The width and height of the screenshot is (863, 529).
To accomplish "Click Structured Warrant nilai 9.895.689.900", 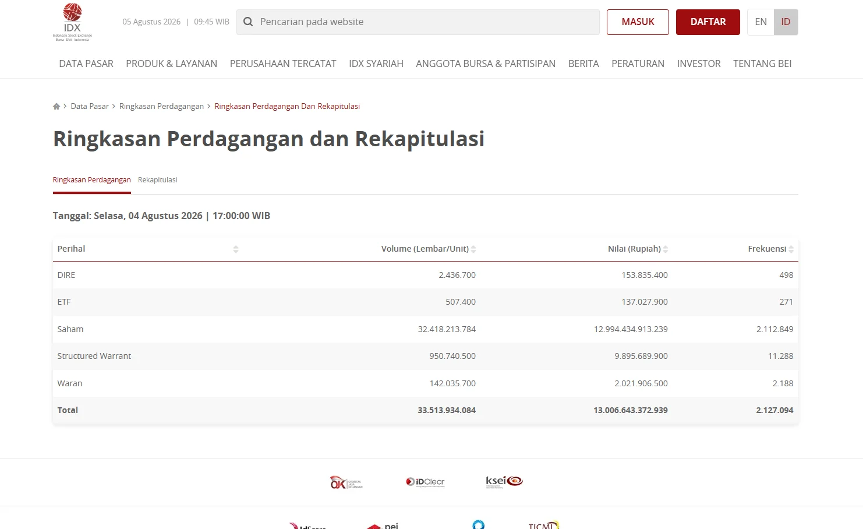I will click(x=641, y=356).
